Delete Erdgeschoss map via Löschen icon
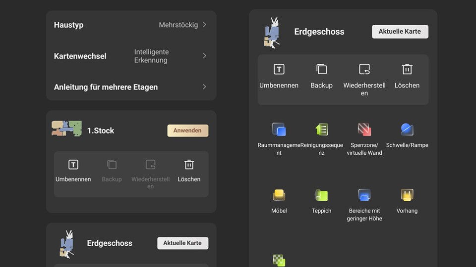The height and width of the screenshot is (267, 476). (407, 69)
